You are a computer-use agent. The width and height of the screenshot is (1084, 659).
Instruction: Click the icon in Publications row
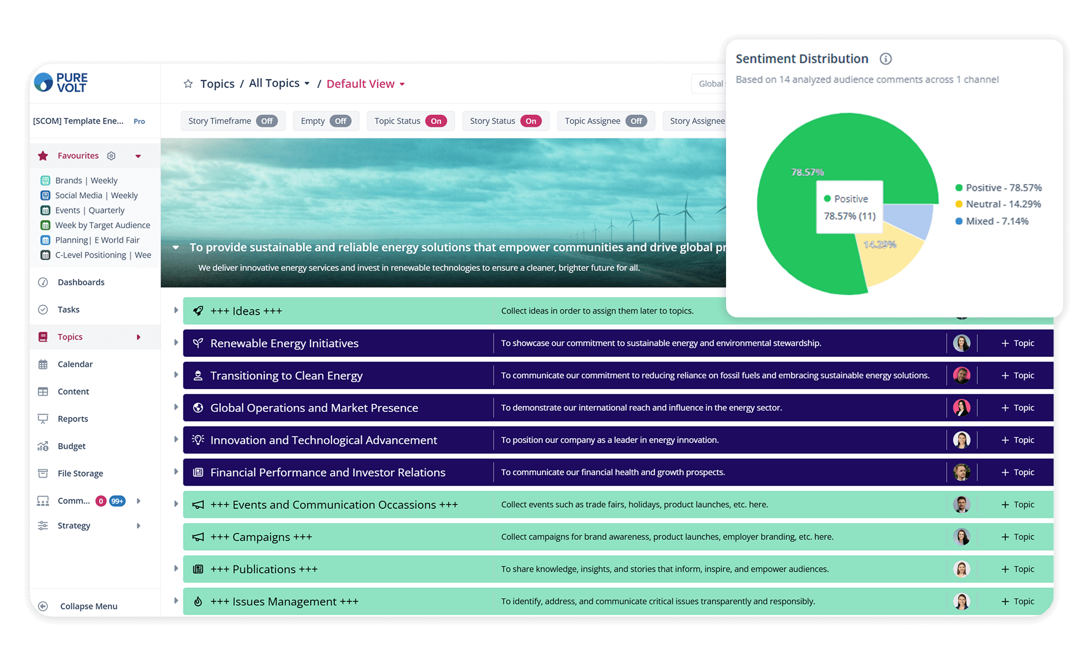pyautogui.click(x=198, y=569)
